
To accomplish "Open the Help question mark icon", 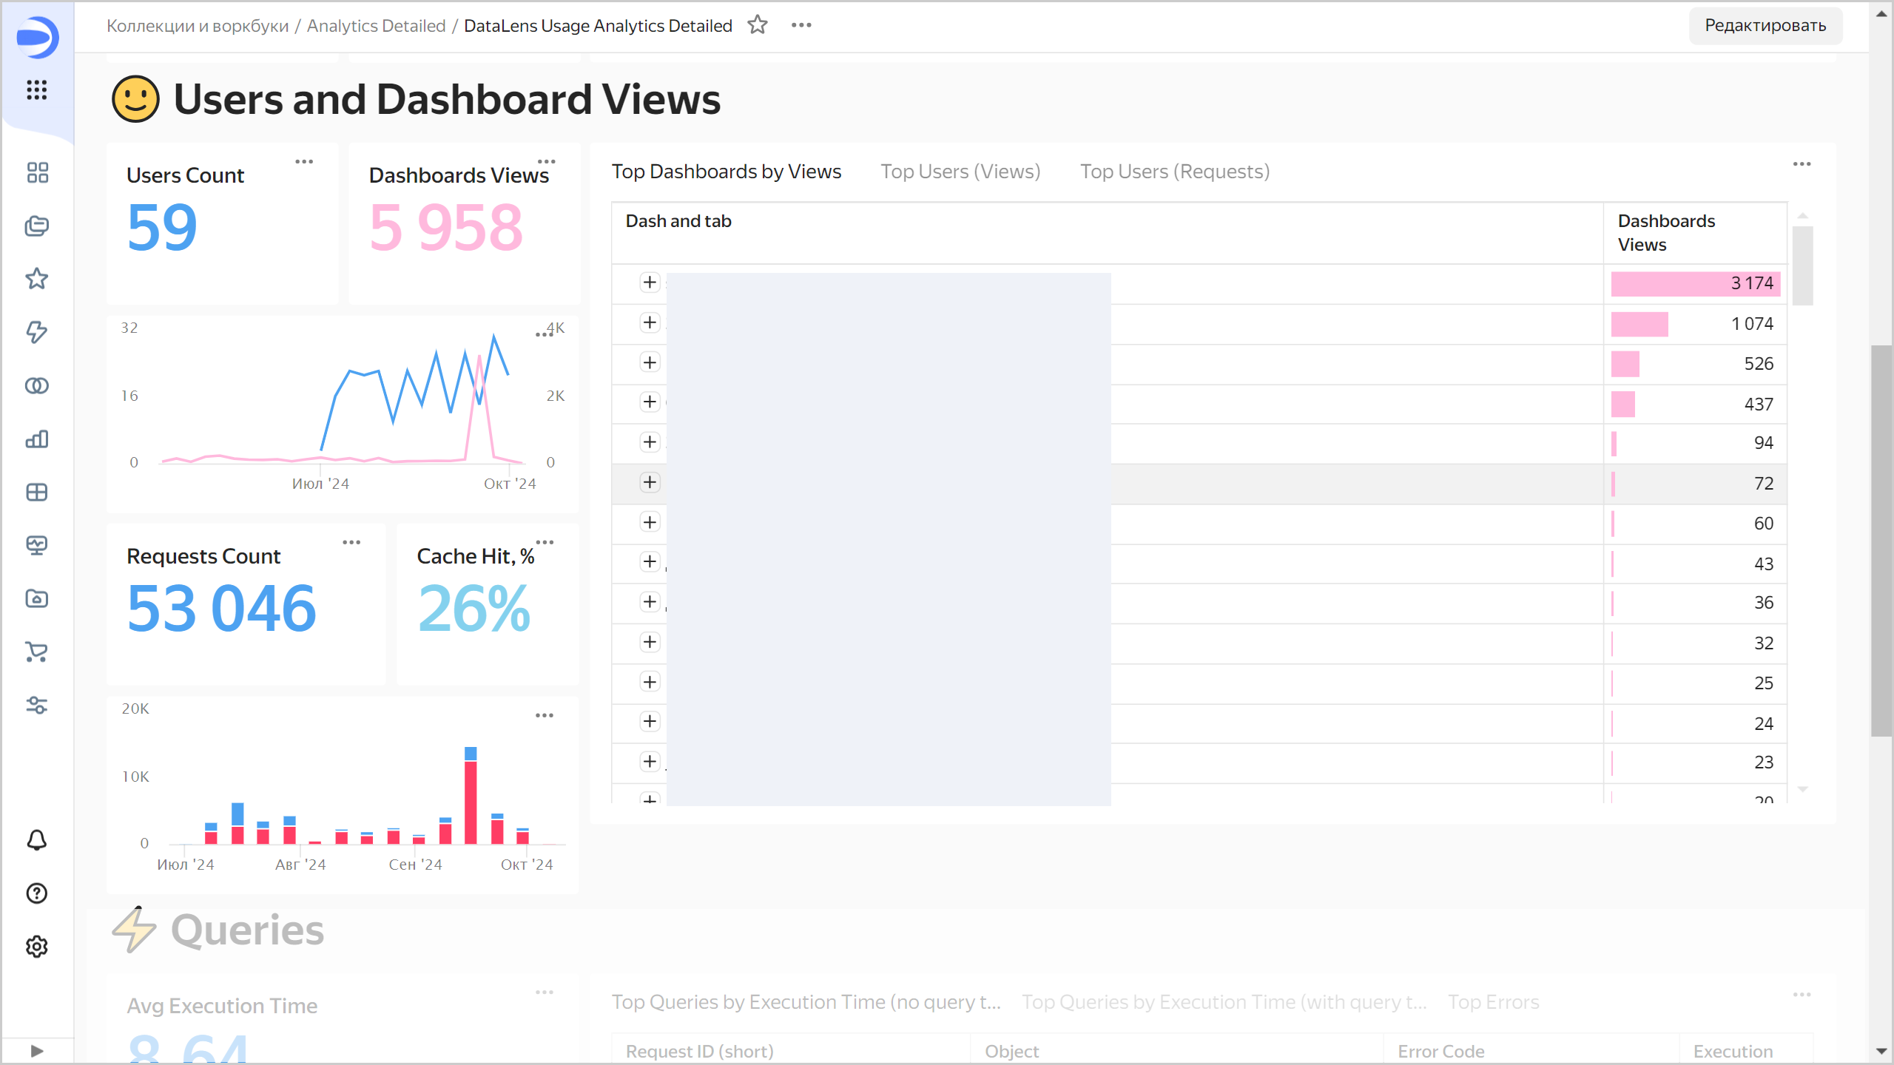I will tap(36, 893).
